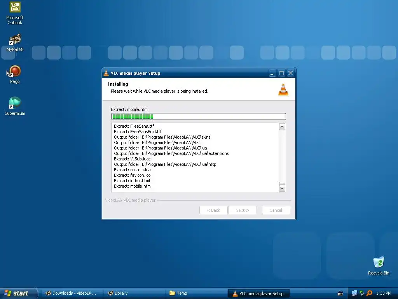Select the Supermium desktop shortcut
This screenshot has height=299, width=398.
click(x=15, y=107)
